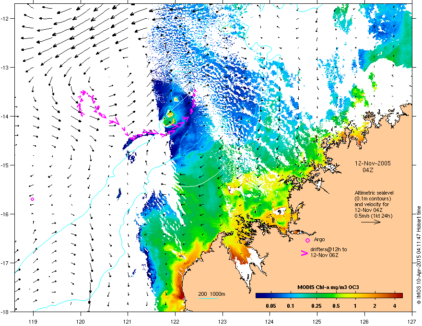Click the '12-Nov 06Z' drifter legend text
This screenshot has height=326, width=422.
tap(324, 255)
